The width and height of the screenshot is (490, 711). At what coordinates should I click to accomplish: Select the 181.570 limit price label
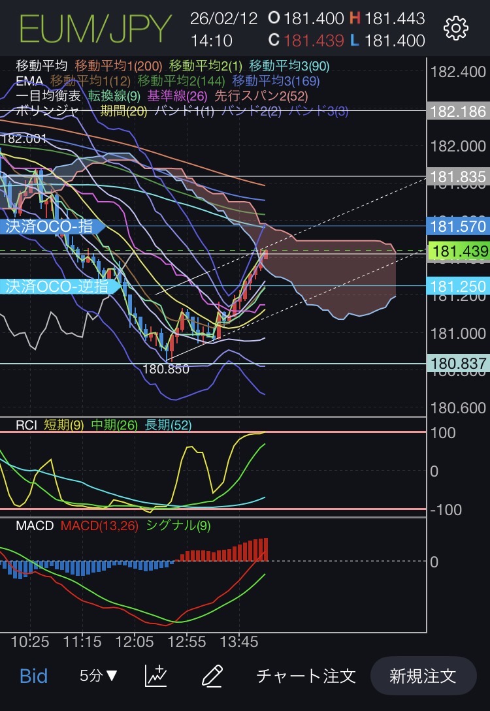(x=458, y=227)
